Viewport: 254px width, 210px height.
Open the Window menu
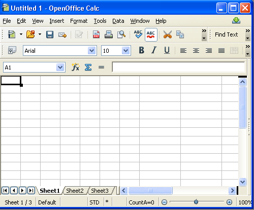click(x=140, y=21)
